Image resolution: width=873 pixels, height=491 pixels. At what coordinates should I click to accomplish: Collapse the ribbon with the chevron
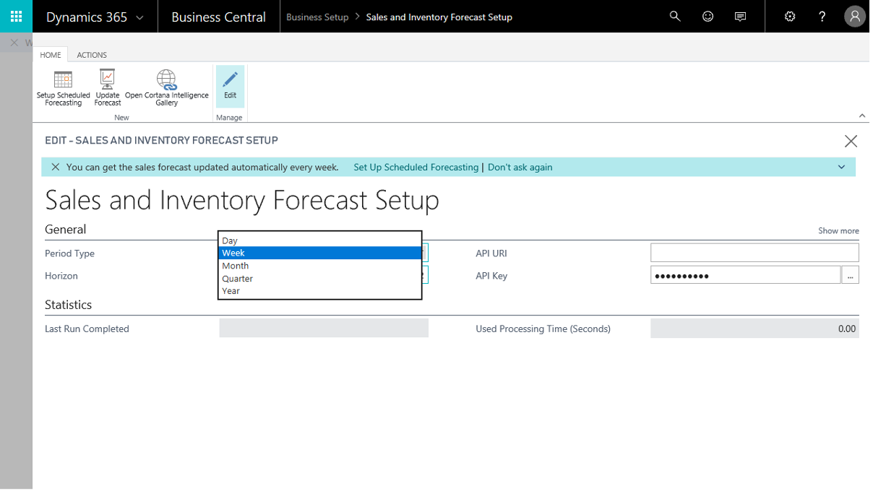point(861,115)
